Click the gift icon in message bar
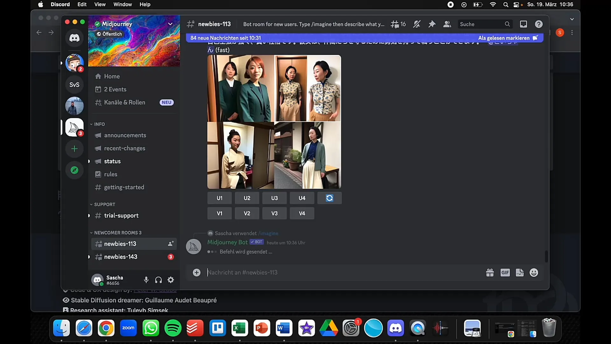 point(490,272)
